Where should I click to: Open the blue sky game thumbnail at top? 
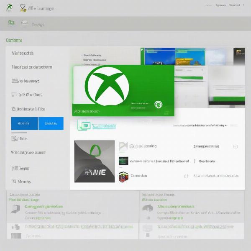click(x=160, y=56)
